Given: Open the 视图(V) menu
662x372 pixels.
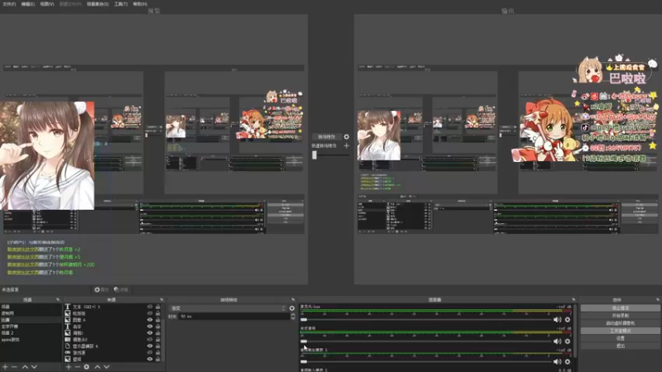Looking at the screenshot, I should click(x=47, y=4).
